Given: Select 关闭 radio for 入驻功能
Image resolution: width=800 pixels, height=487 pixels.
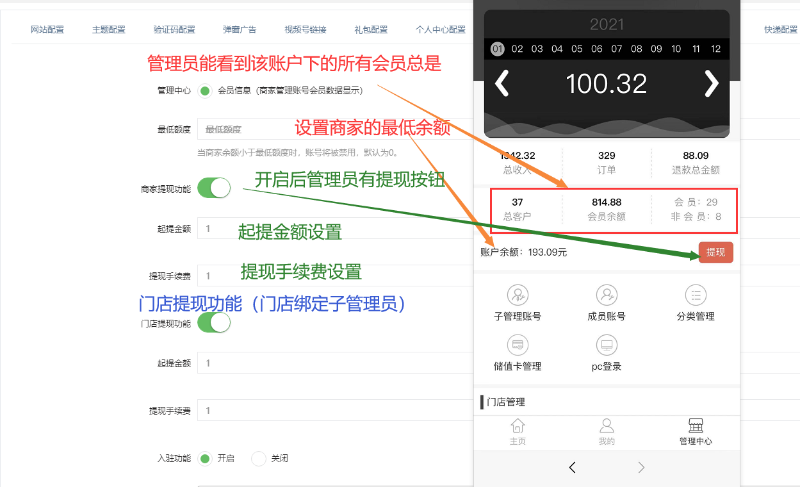Looking at the screenshot, I should point(259,459).
